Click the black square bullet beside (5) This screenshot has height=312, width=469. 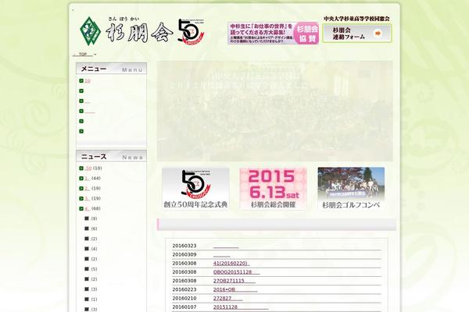(x=87, y=269)
